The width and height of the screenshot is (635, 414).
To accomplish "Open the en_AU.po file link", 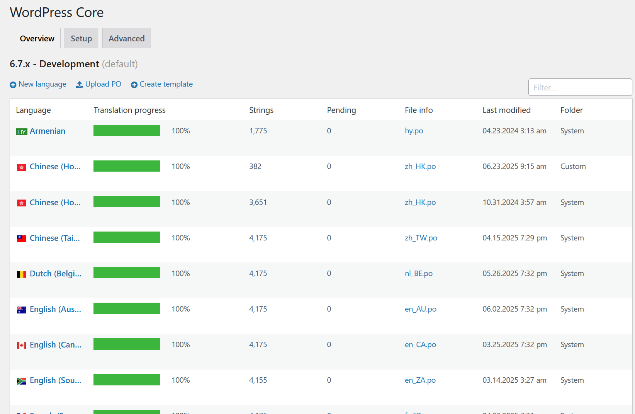I will 421,309.
